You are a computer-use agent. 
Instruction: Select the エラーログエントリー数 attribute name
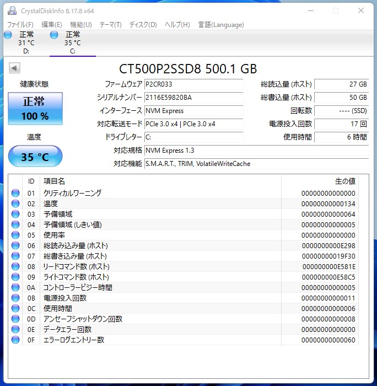[x=74, y=340]
